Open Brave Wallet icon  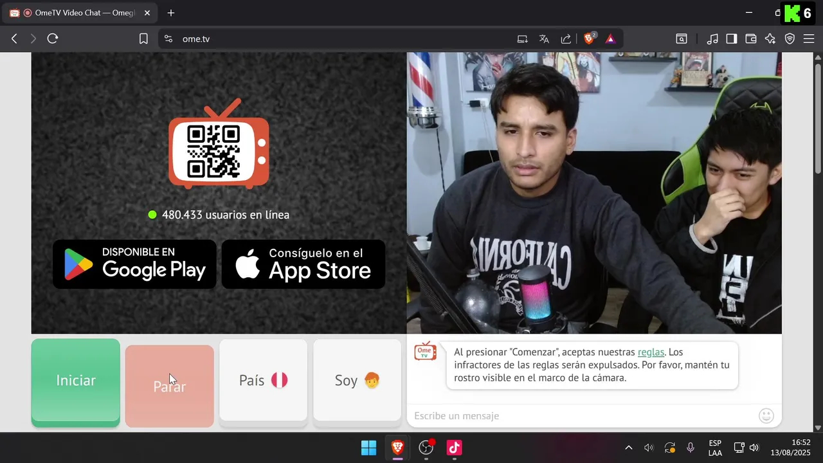click(751, 39)
